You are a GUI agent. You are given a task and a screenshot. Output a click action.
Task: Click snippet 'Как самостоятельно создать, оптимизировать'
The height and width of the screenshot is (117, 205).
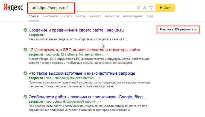[x=78, y=39]
